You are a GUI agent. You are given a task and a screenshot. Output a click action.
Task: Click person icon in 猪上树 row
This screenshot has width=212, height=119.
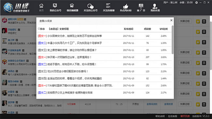point(204,42)
